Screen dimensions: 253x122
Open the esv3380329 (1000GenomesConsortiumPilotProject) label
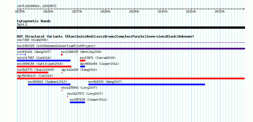56,46
